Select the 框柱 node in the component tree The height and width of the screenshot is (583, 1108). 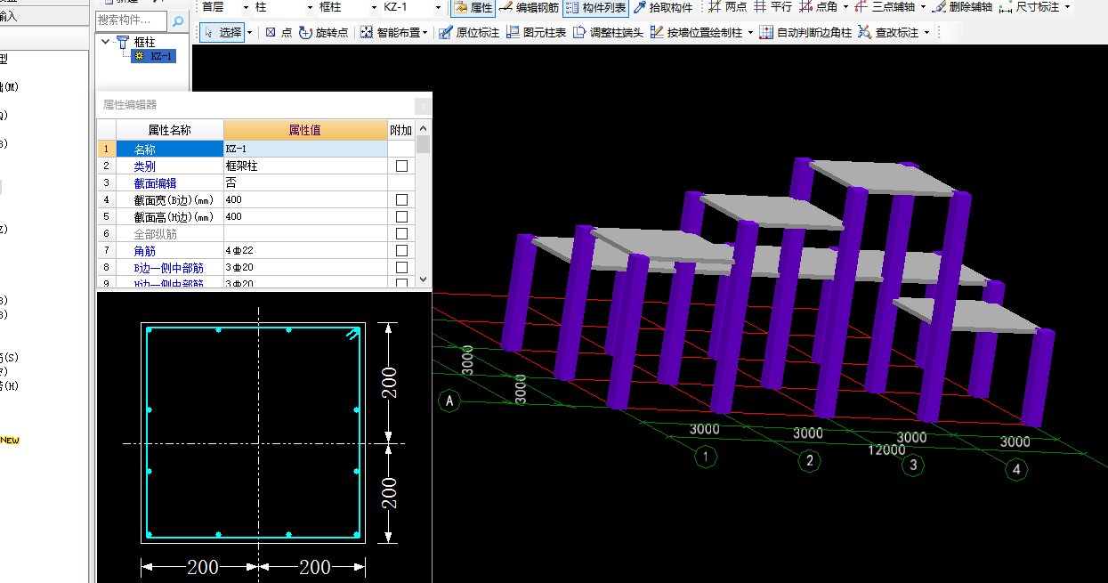pos(144,41)
